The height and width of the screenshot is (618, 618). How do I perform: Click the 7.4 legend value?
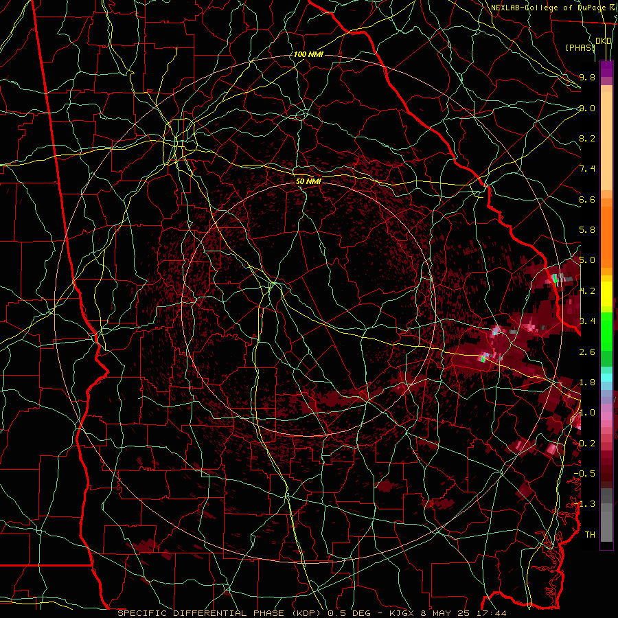click(587, 169)
